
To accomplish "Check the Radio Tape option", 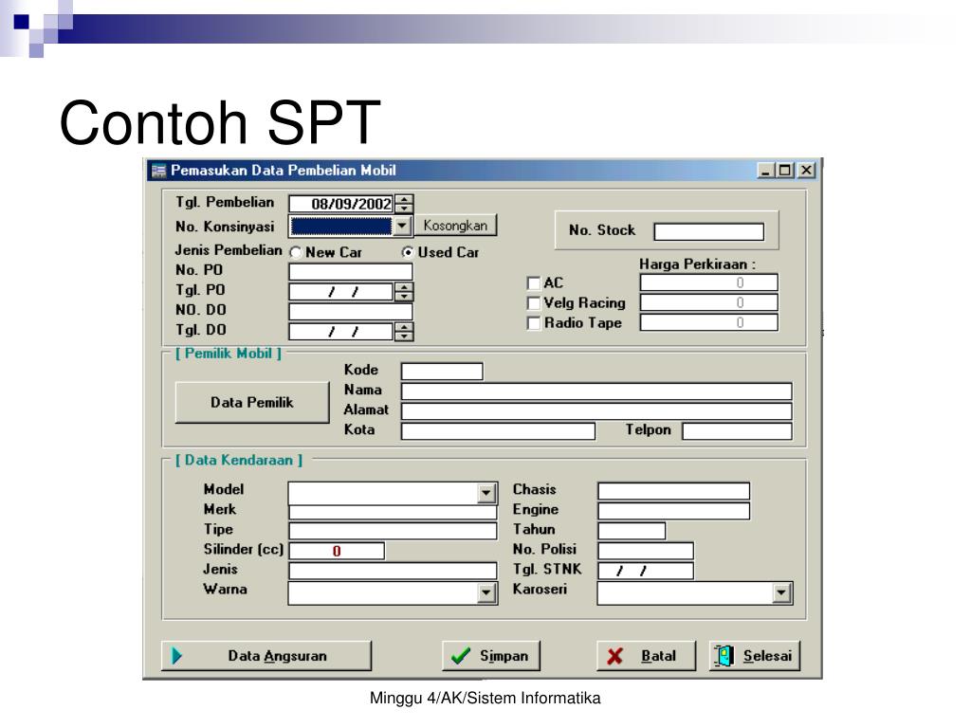I will coord(533,322).
